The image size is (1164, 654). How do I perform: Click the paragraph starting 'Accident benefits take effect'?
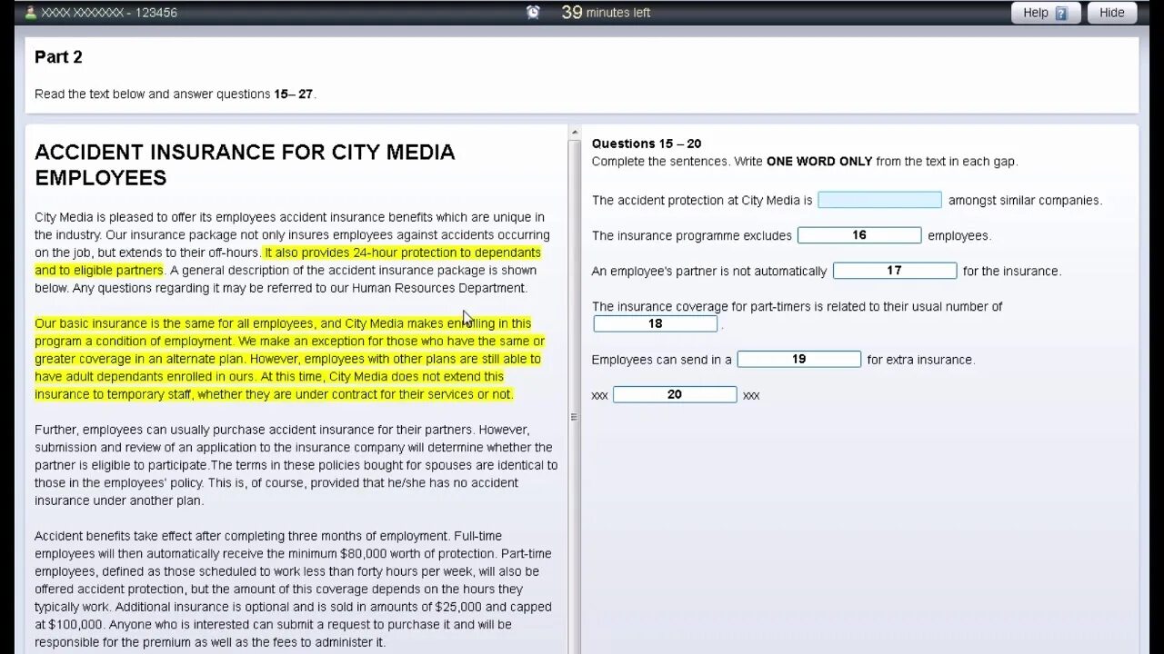(293, 589)
